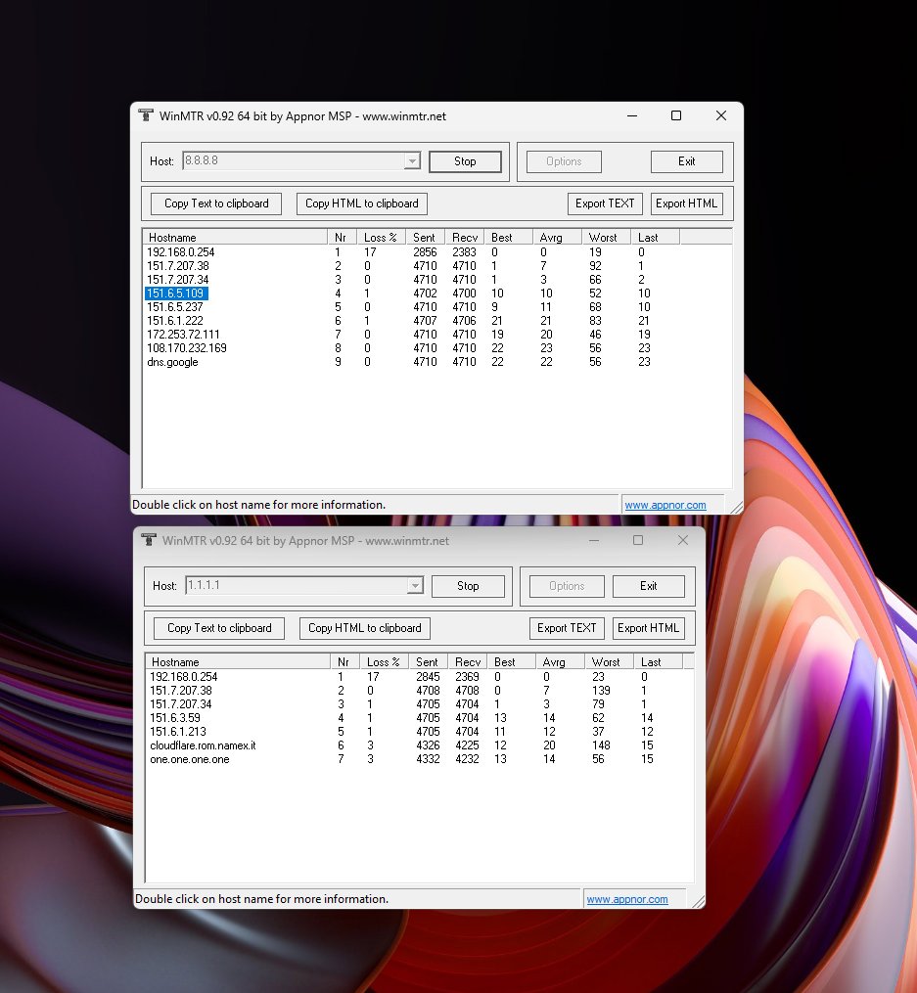Open the www.appnor.com link in the 8.8.8.8 window
The image size is (917, 993).
point(665,505)
